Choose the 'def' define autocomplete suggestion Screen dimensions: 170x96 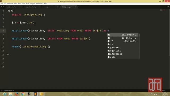point(122,38)
